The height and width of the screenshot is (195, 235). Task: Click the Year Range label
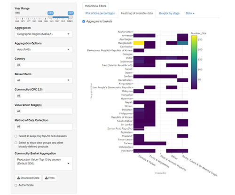(x=22, y=8)
